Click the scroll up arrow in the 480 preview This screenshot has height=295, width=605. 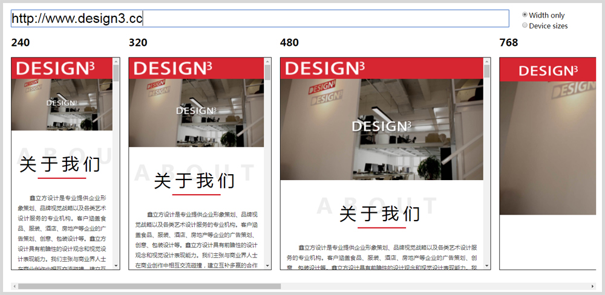click(x=486, y=61)
